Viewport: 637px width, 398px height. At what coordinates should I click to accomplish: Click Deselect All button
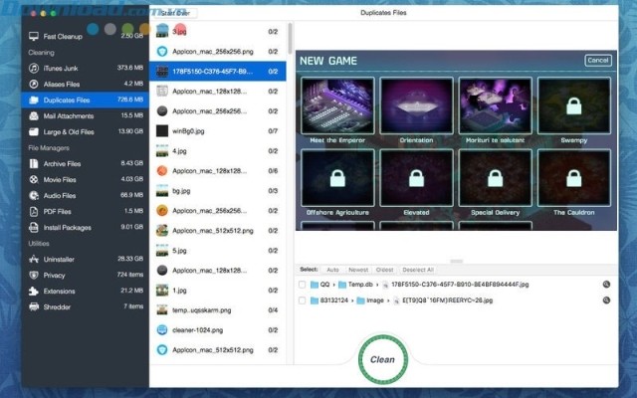click(418, 270)
